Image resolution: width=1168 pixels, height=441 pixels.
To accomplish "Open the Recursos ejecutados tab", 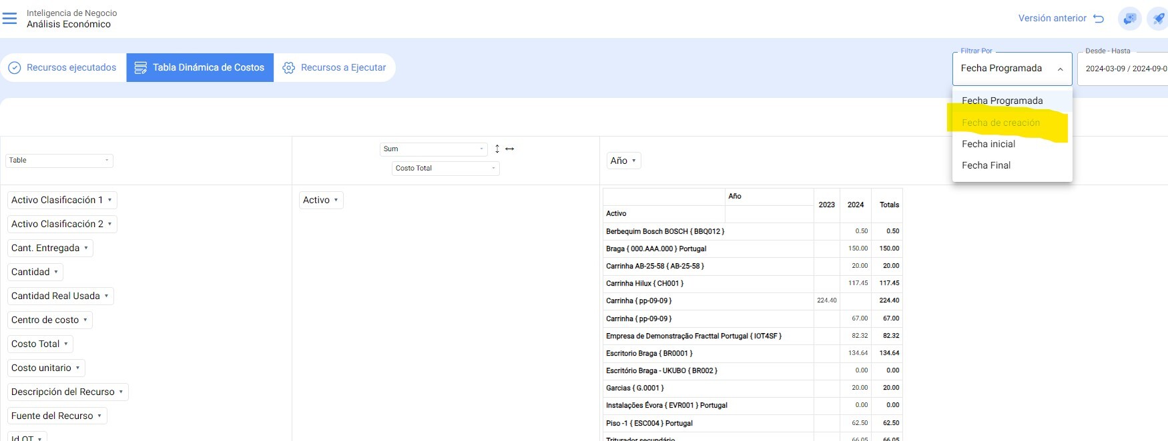I will (x=63, y=67).
